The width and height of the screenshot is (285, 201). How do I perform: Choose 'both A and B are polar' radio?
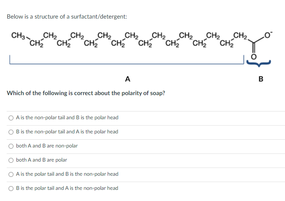[11, 161]
